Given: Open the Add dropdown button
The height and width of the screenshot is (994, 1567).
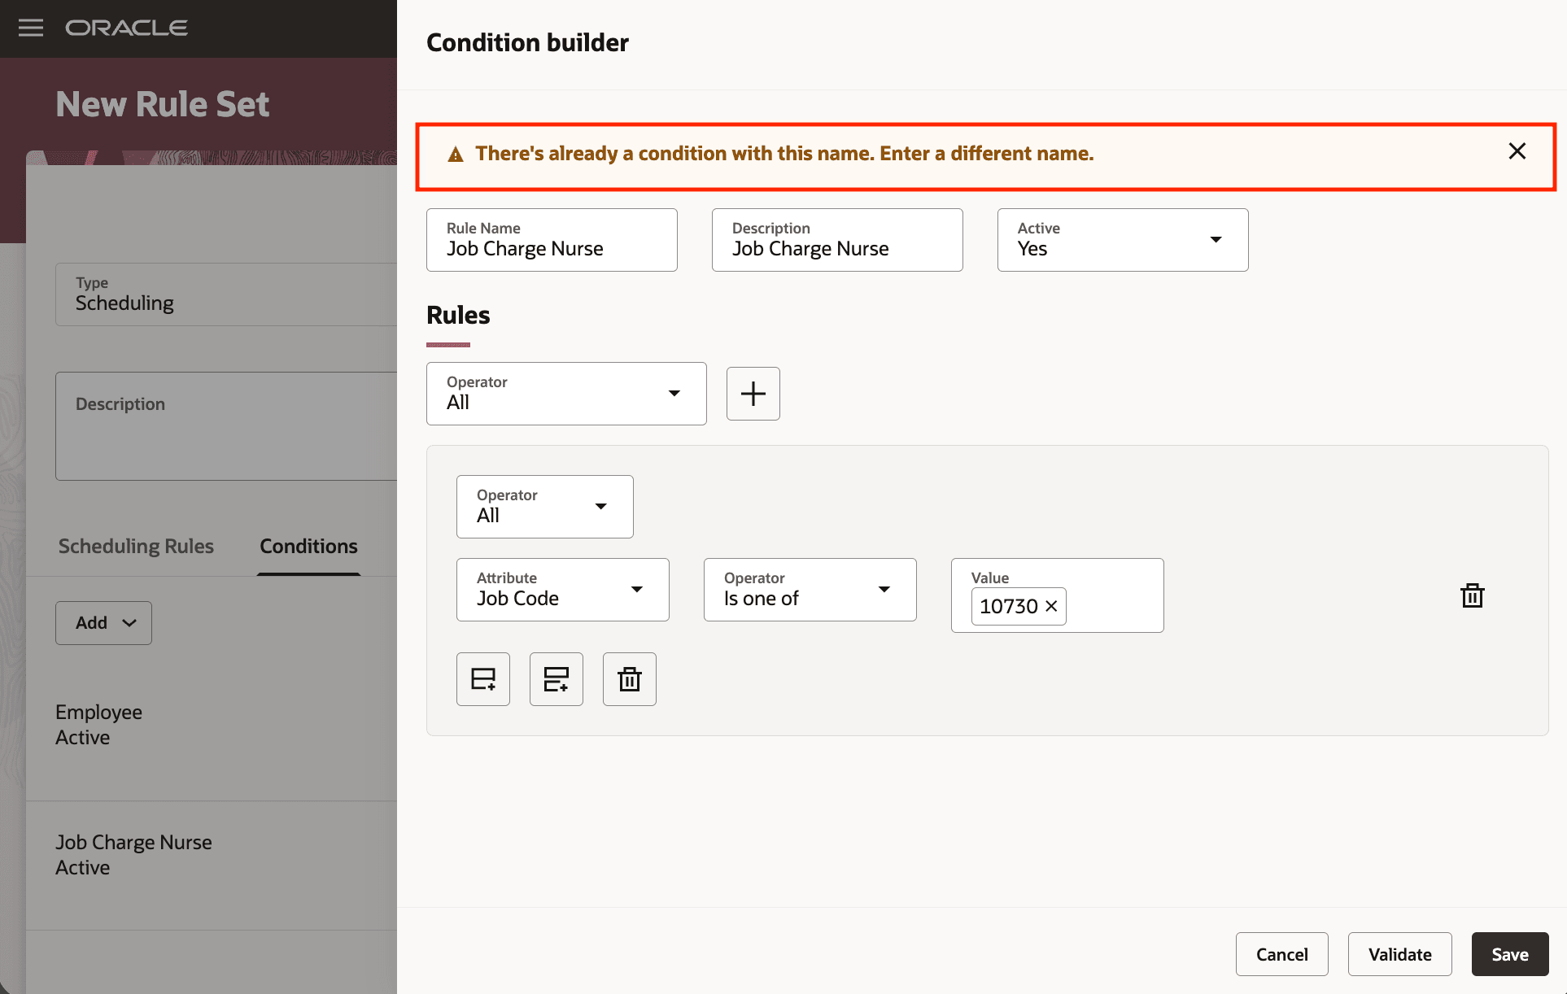Looking at the screenshot, I should [103, 622].
